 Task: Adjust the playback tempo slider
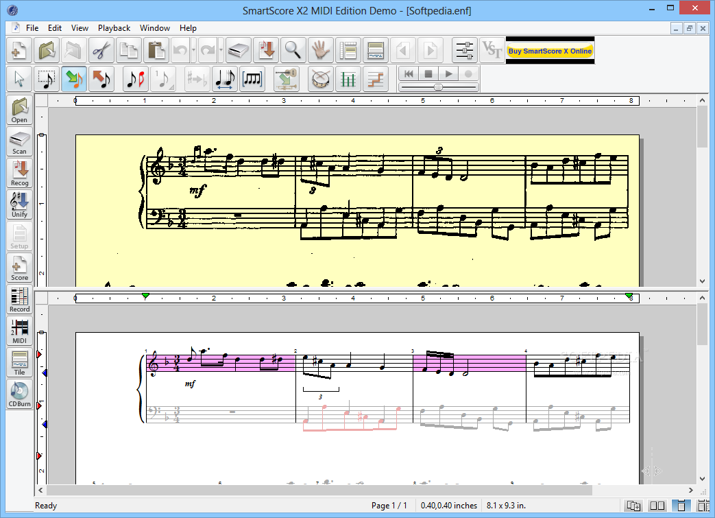tap(438, 86)
